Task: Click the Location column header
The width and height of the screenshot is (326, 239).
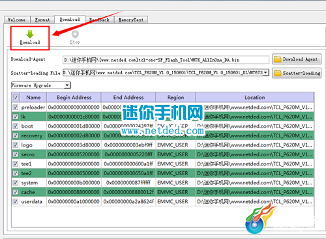Action: 255,97
